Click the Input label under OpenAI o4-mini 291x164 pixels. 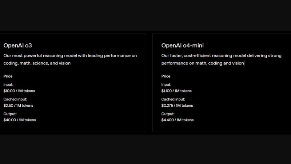[166, 85]
